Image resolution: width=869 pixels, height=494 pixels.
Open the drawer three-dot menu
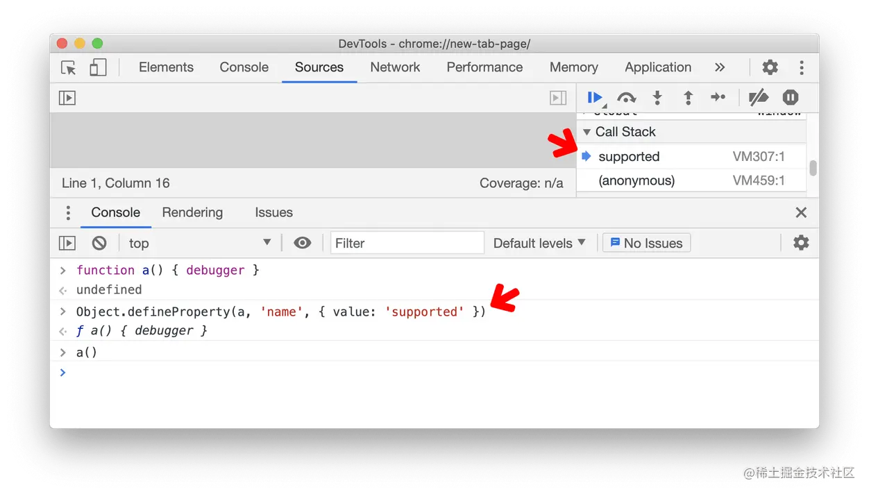tap(68, 213)
